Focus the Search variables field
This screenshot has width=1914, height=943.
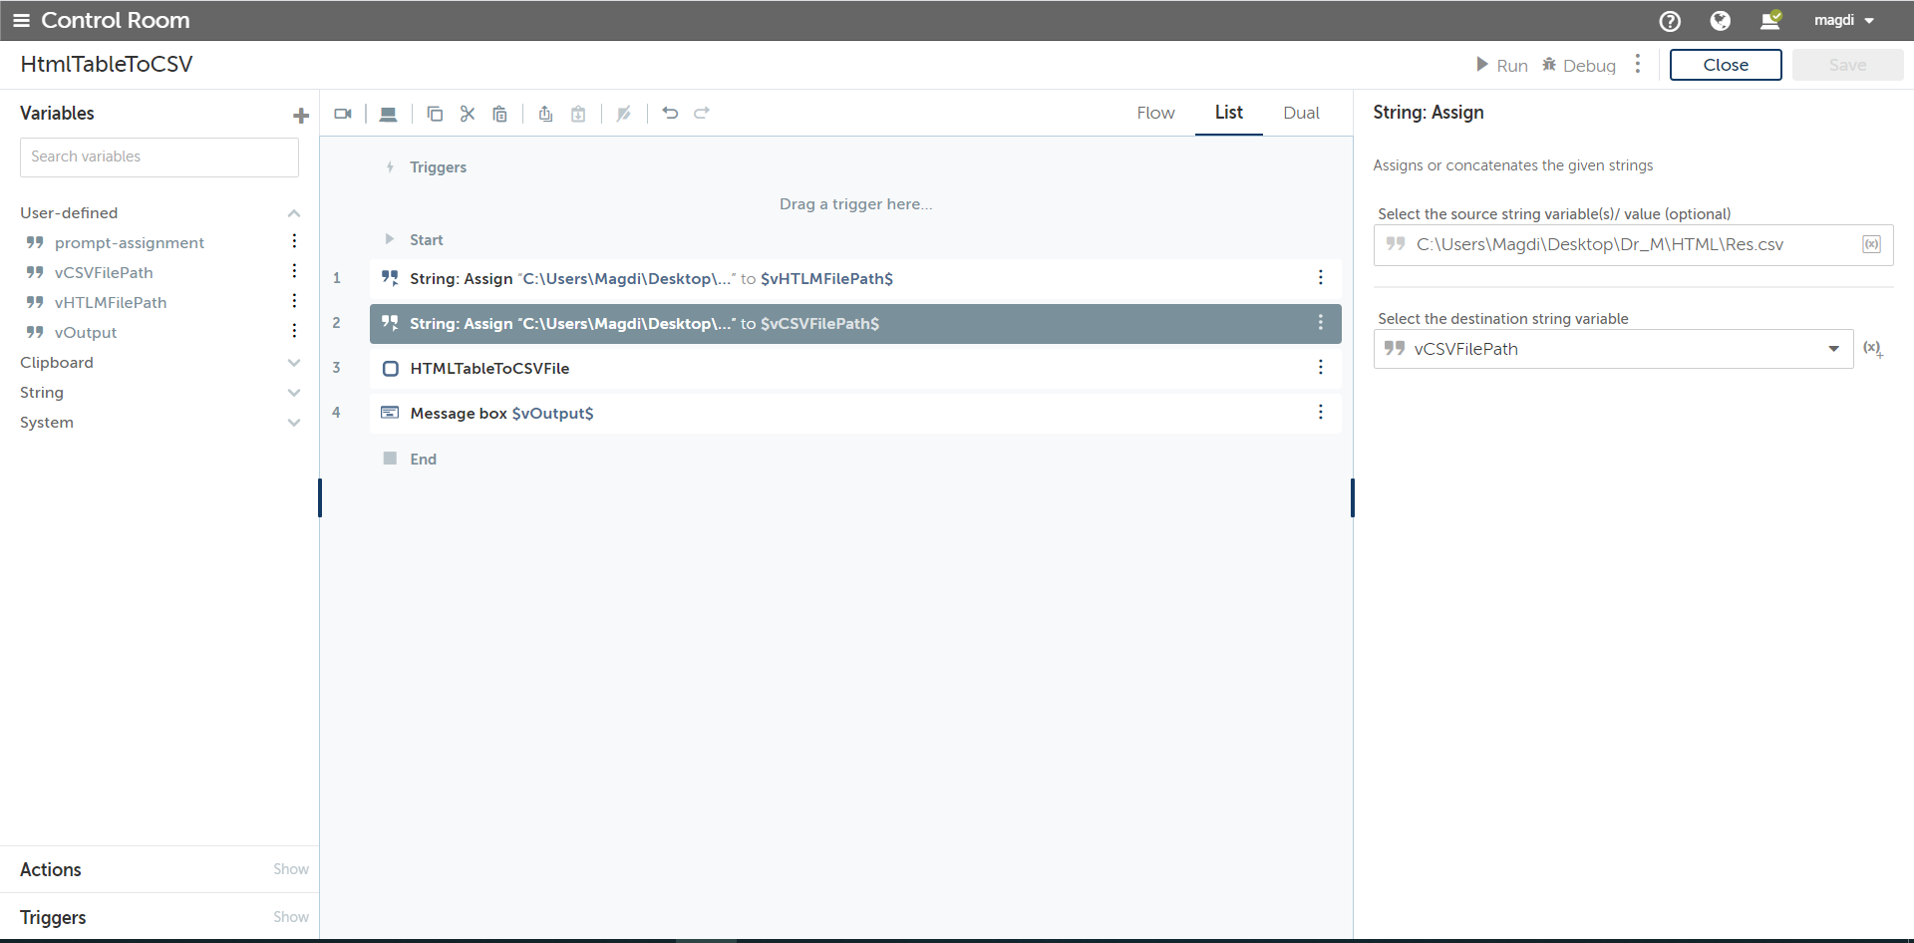[159, 157]
